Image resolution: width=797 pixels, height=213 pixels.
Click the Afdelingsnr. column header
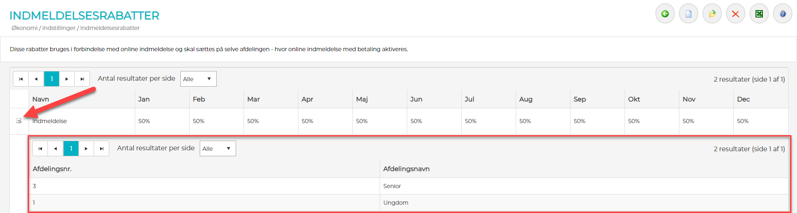tap(52, 169)
